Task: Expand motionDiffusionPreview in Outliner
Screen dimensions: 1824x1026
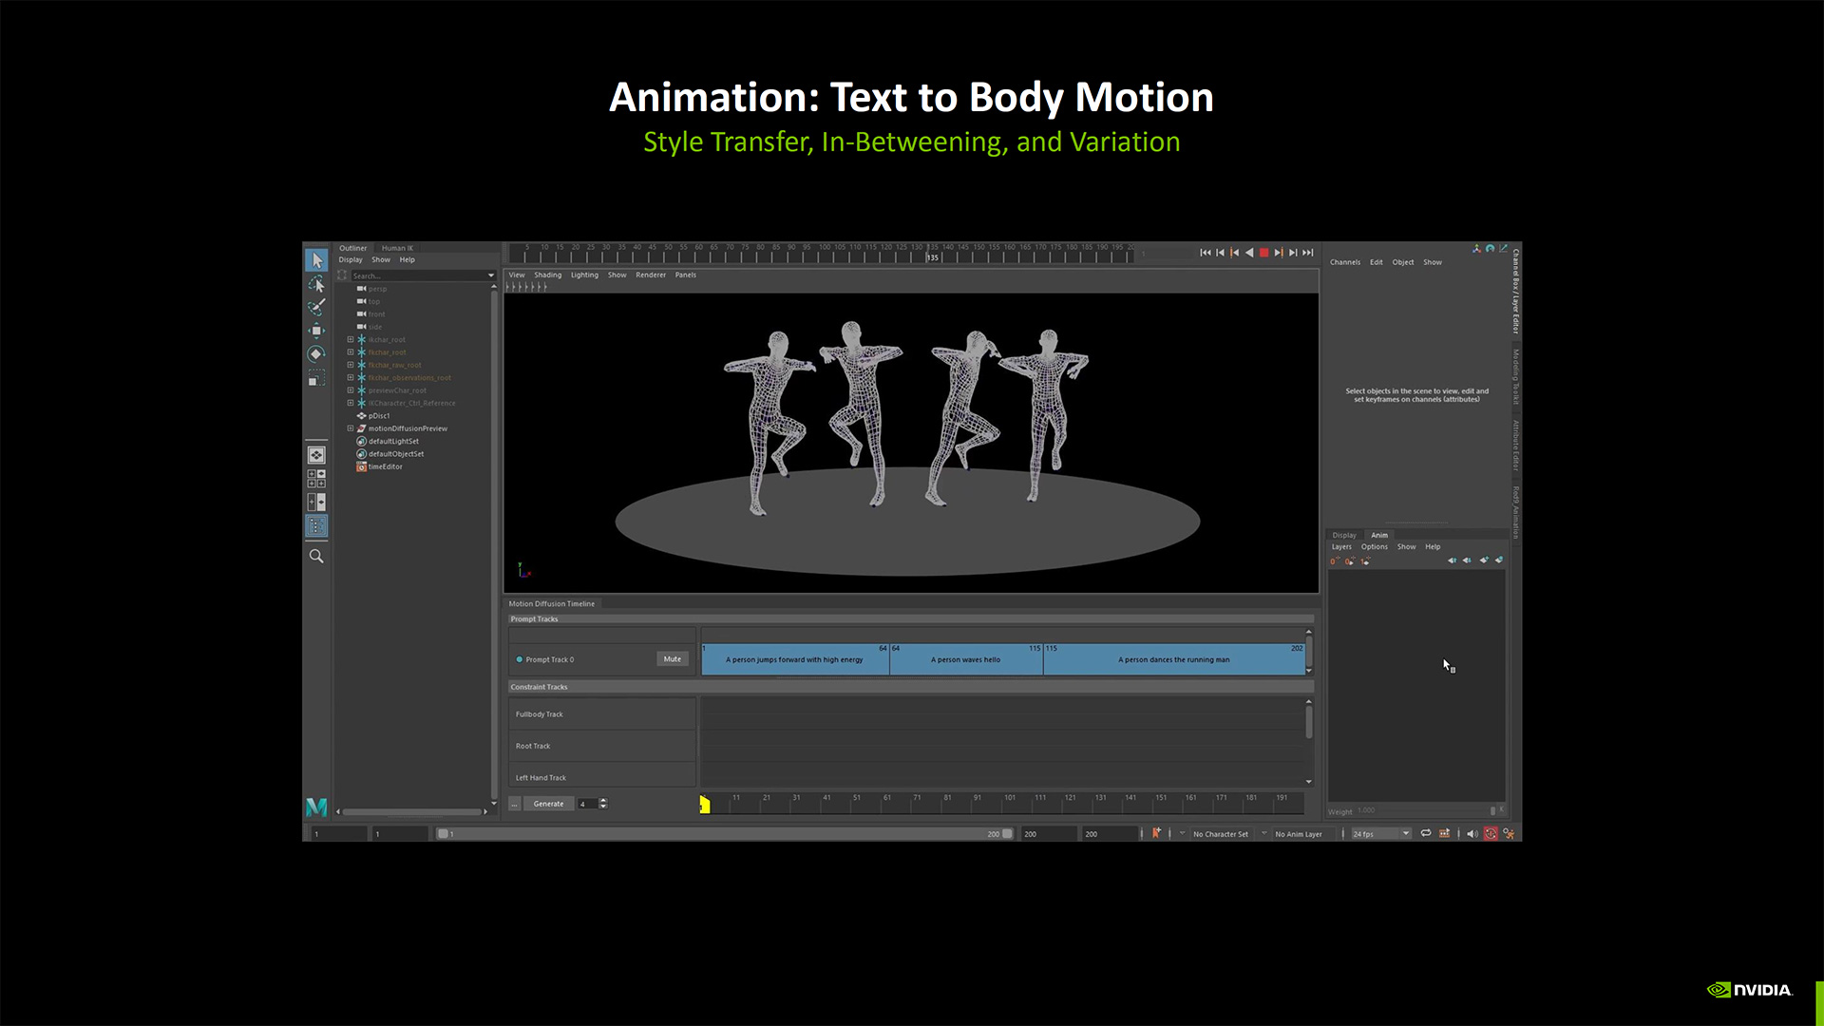Action: coord(351,428)
